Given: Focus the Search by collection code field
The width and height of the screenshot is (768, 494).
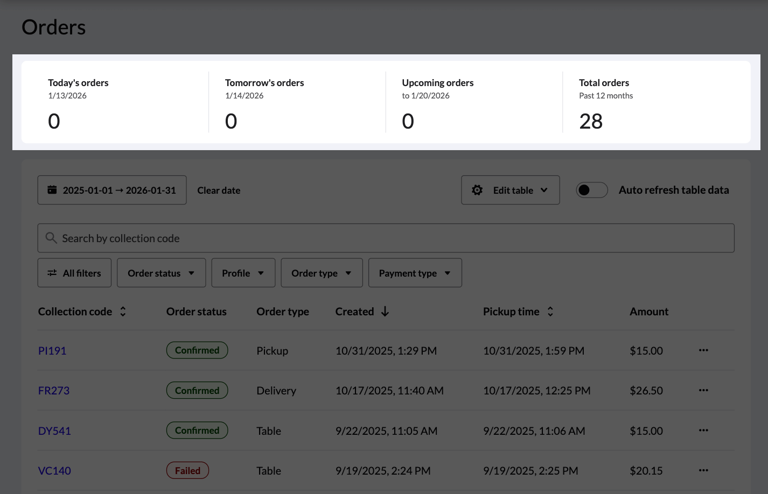Looking at the screenshot, I should tap(393, 238).
